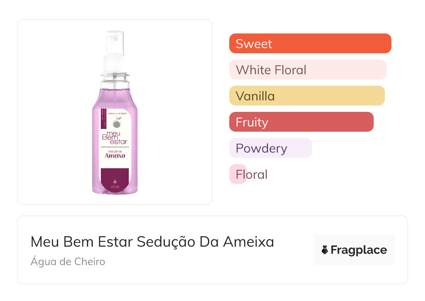Choose the Vanilla accord bar

point(307,96)
